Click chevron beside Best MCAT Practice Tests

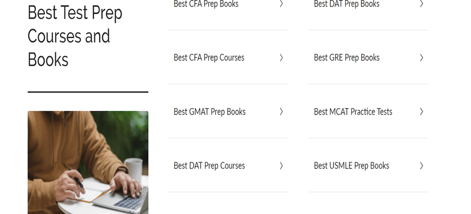(x=421, y=112)
